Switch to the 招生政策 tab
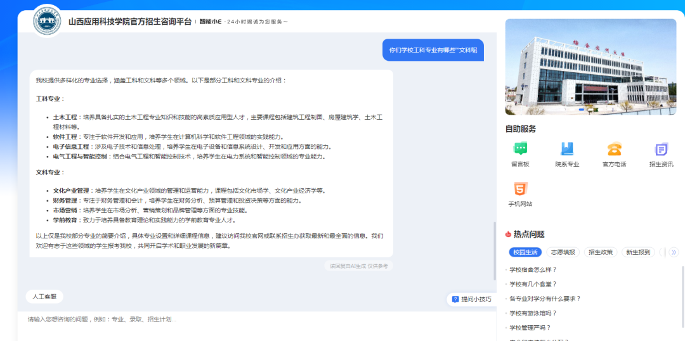The height and width of the screenshot is (341, 685). (x=599, y=252)
